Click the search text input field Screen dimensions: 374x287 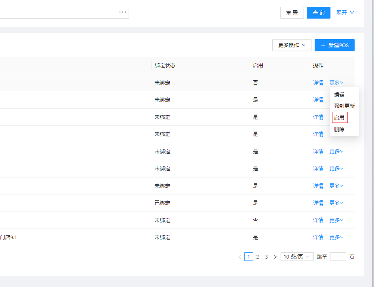point(58,12)
